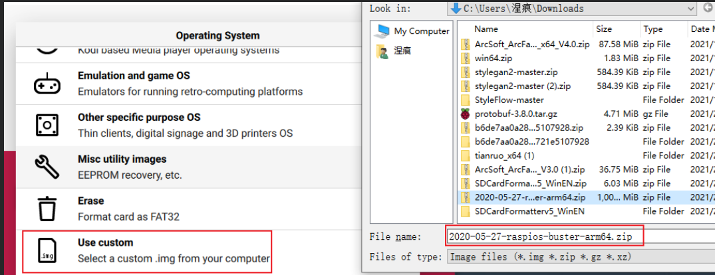The width and height of the screenshot is (715, 275).
Task: Choose the Emulation and game OS gamepad icon
Action: click(47, 84)
